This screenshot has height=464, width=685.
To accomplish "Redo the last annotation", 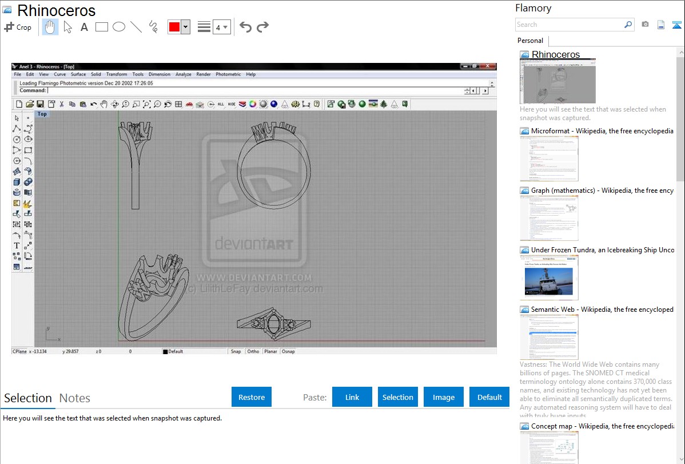I will (x=262, y=27).
